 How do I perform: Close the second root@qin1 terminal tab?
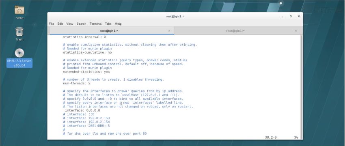coord(296,31)
